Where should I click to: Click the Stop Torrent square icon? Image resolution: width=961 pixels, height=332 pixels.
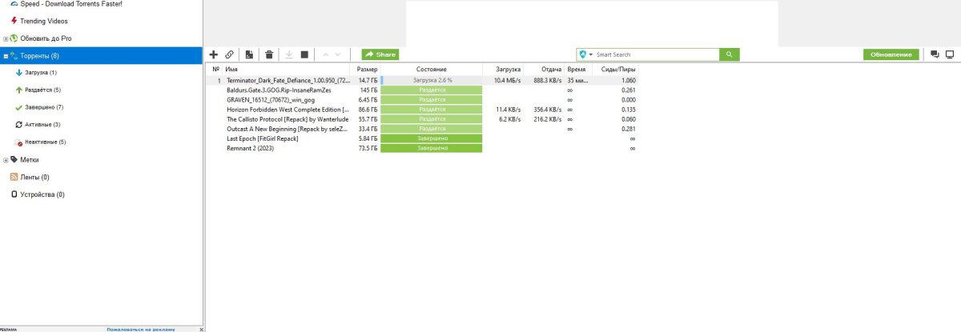click(x=304, y=54)
